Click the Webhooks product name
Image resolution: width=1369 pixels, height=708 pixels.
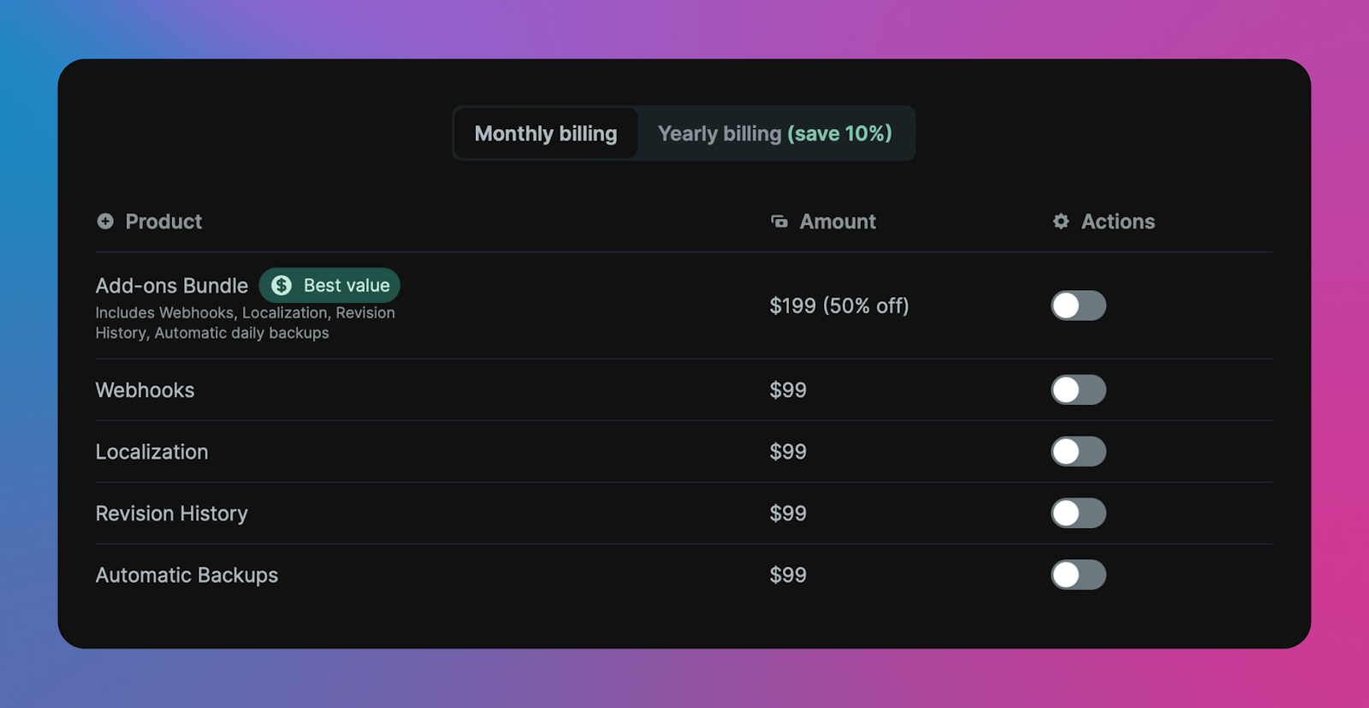coord(145,390)
